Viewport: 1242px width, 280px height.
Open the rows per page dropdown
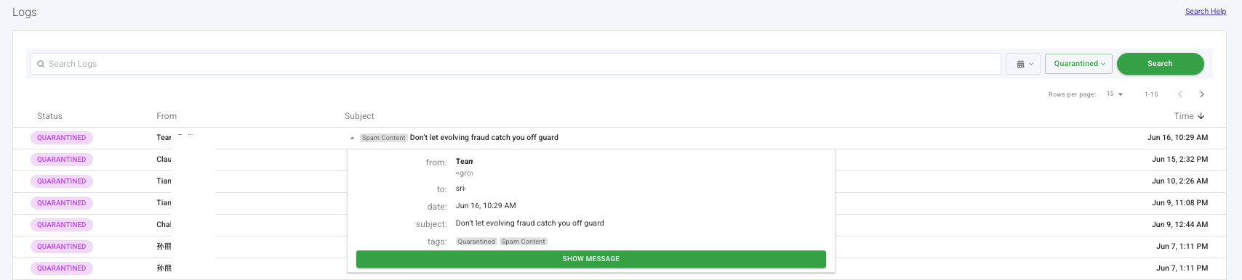click(x=1115, y=94)
